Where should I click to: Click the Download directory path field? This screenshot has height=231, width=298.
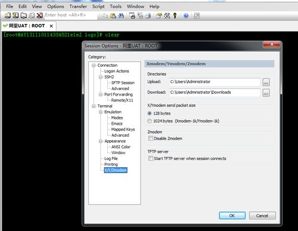coord(215,93)
